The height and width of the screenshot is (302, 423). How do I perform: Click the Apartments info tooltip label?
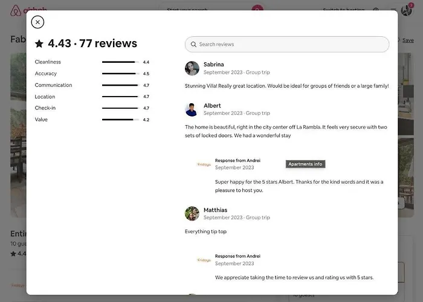click(x=305, y=164)
